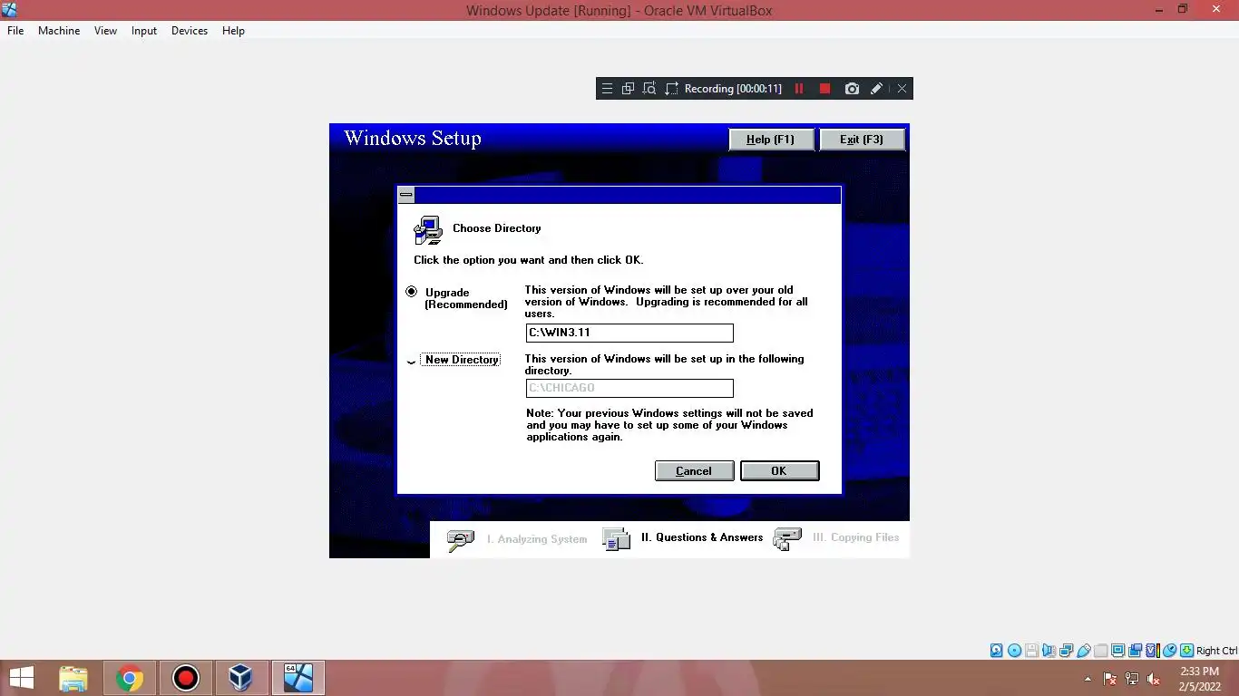Pause the screen recording

[799, 89]
